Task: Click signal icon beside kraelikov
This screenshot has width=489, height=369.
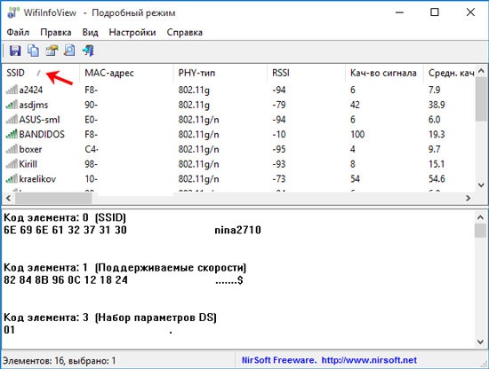Action: [12, 179]
